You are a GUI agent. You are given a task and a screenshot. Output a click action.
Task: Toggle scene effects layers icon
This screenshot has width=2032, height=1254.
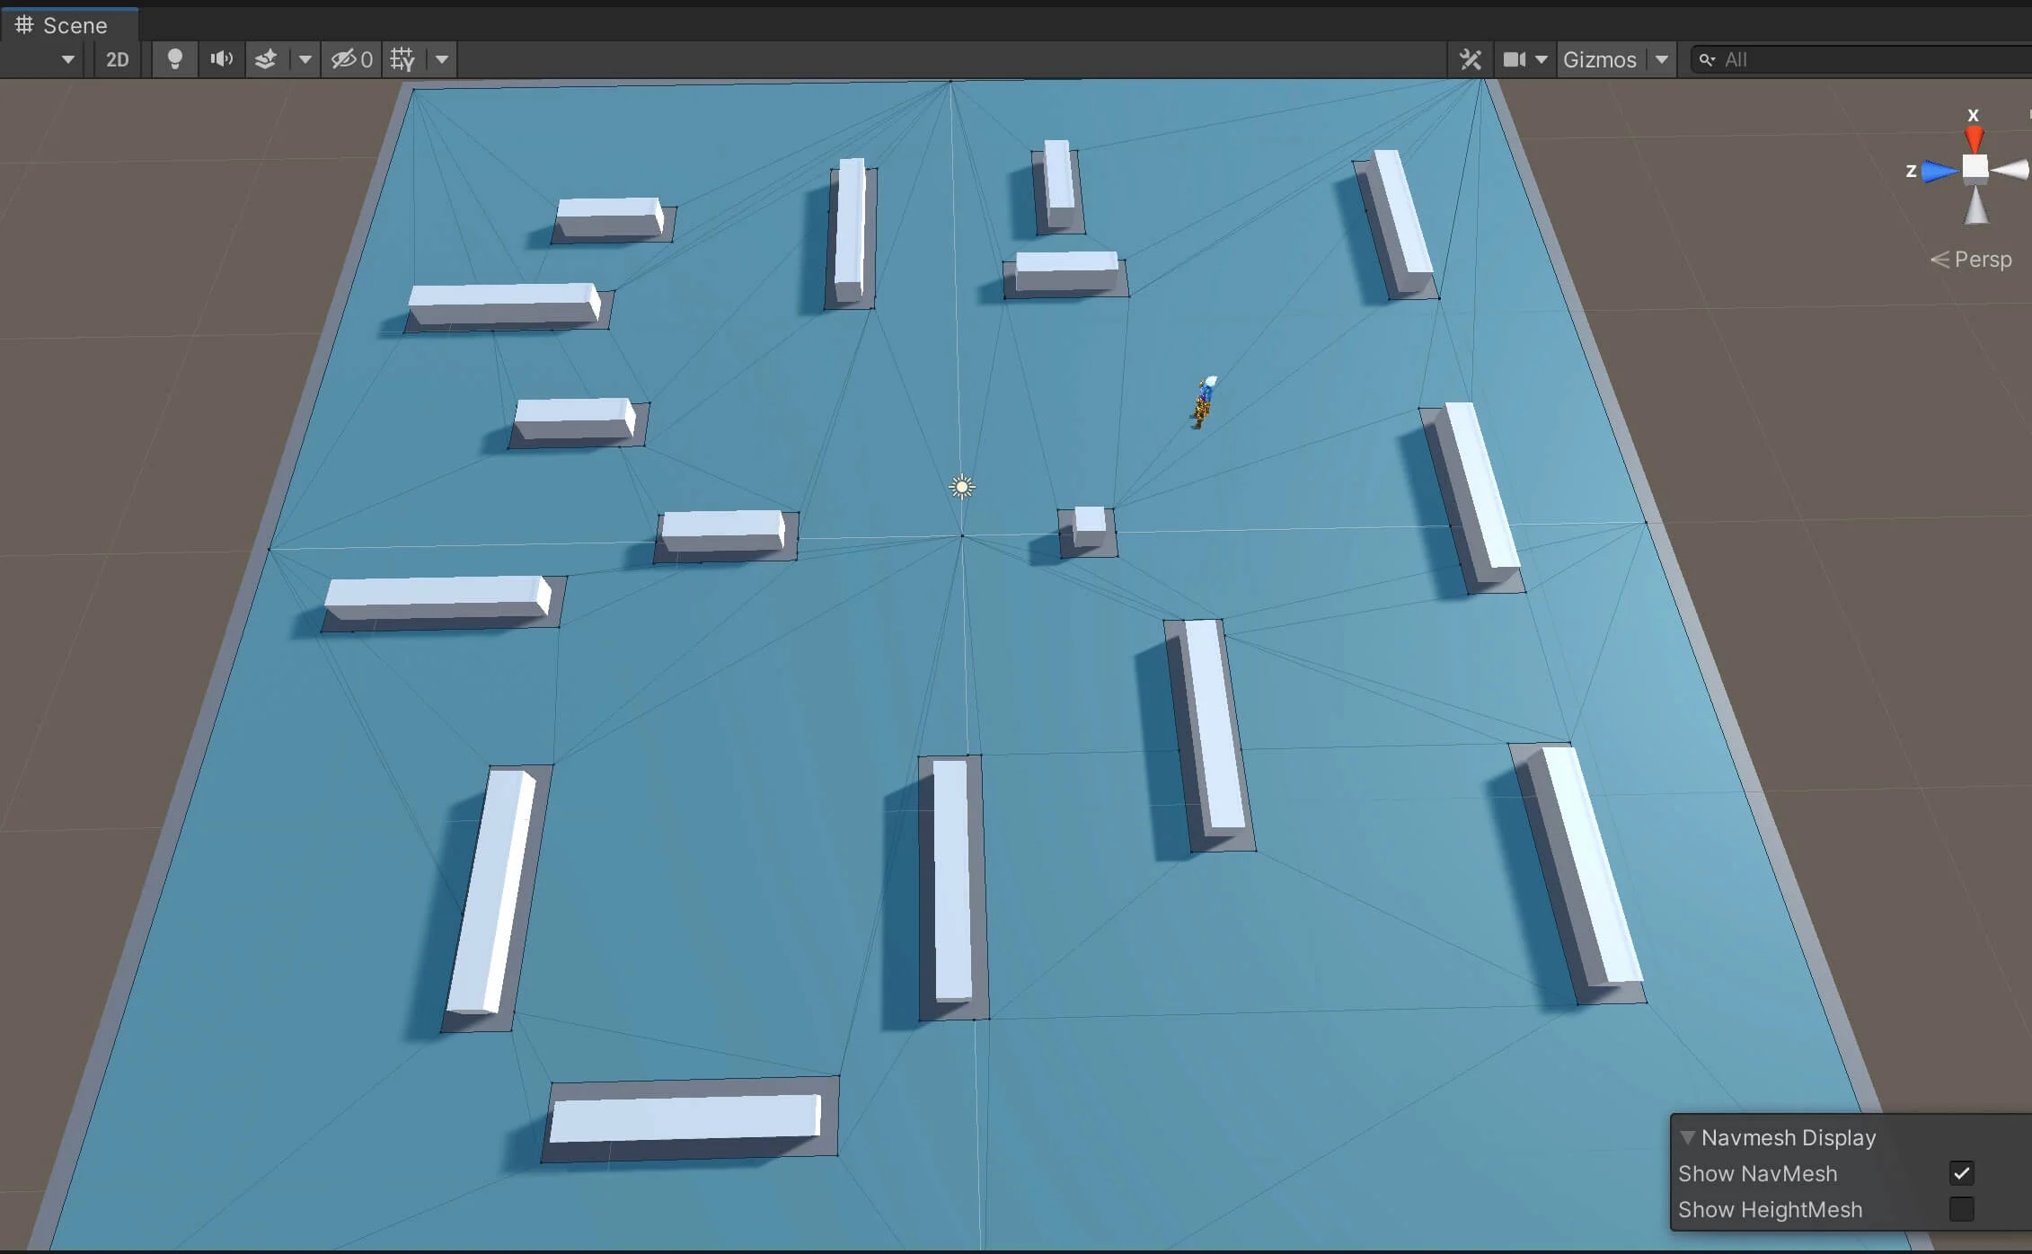(x=266, y=59)
